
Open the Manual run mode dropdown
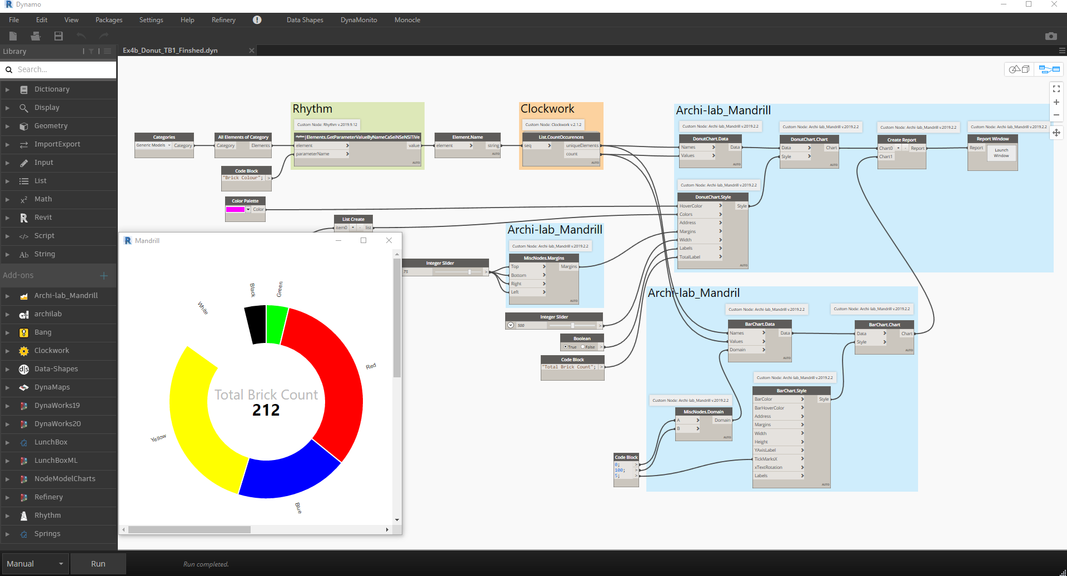(x=35, y=564)
